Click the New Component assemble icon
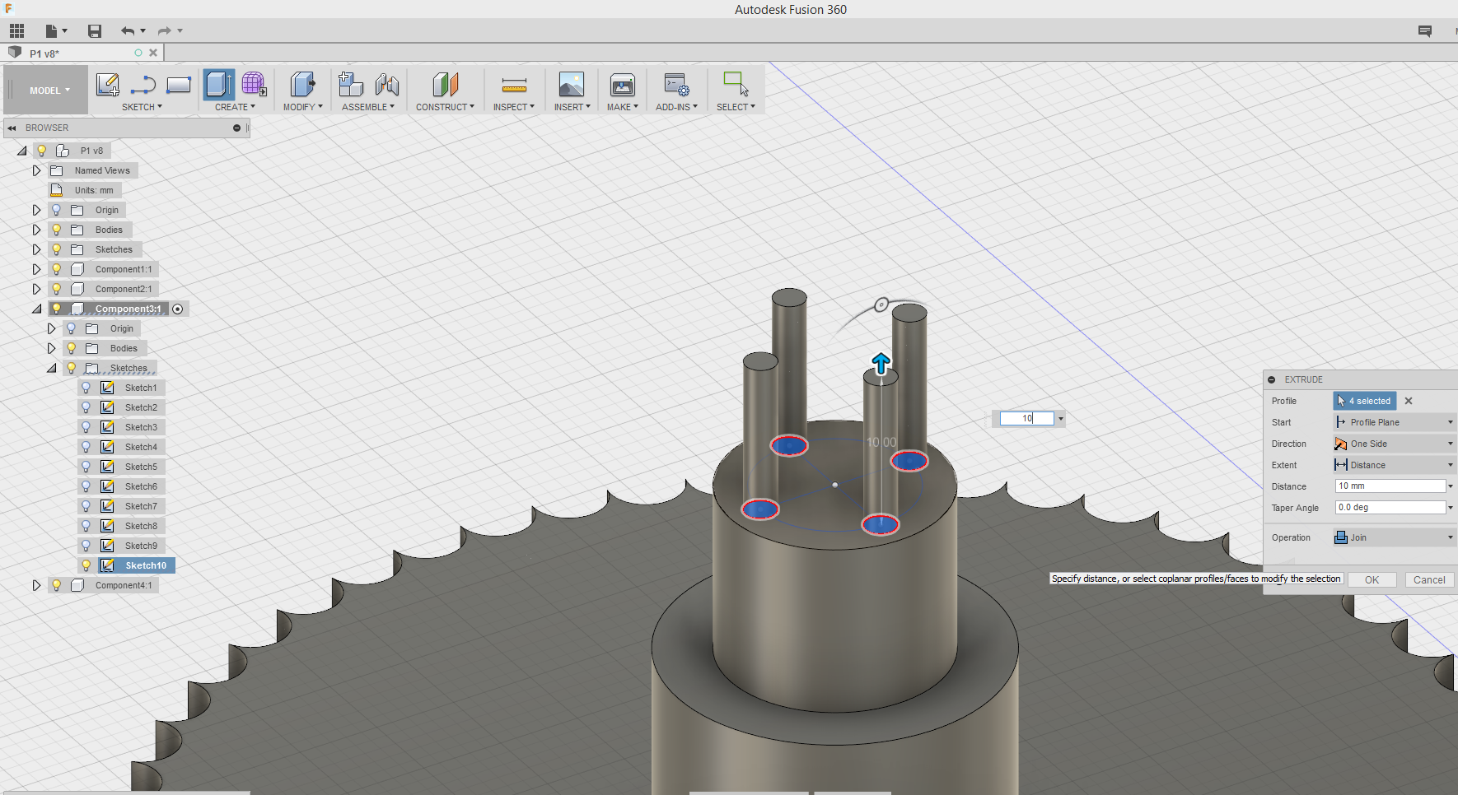 [351, 84]
